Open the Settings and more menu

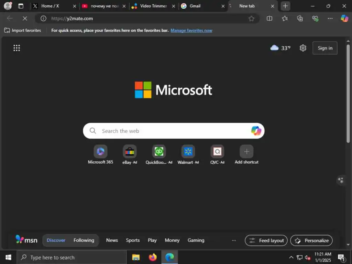coord(330,19)
